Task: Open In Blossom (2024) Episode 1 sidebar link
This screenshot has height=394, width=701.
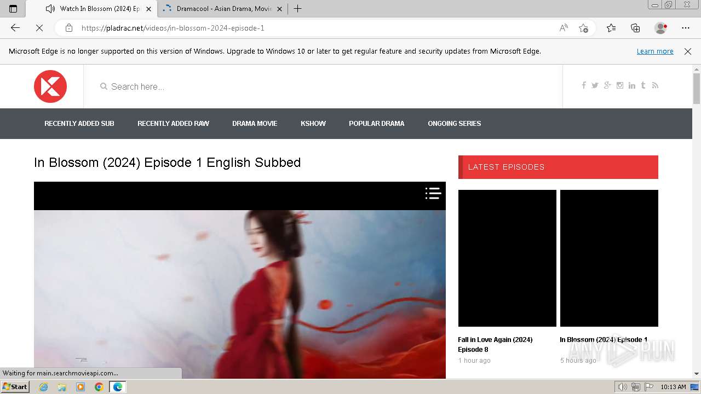Action: [604, 340]
